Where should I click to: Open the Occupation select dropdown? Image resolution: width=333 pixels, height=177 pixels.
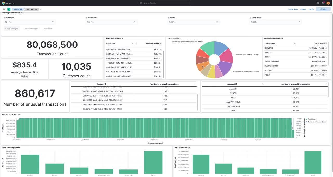111,22
